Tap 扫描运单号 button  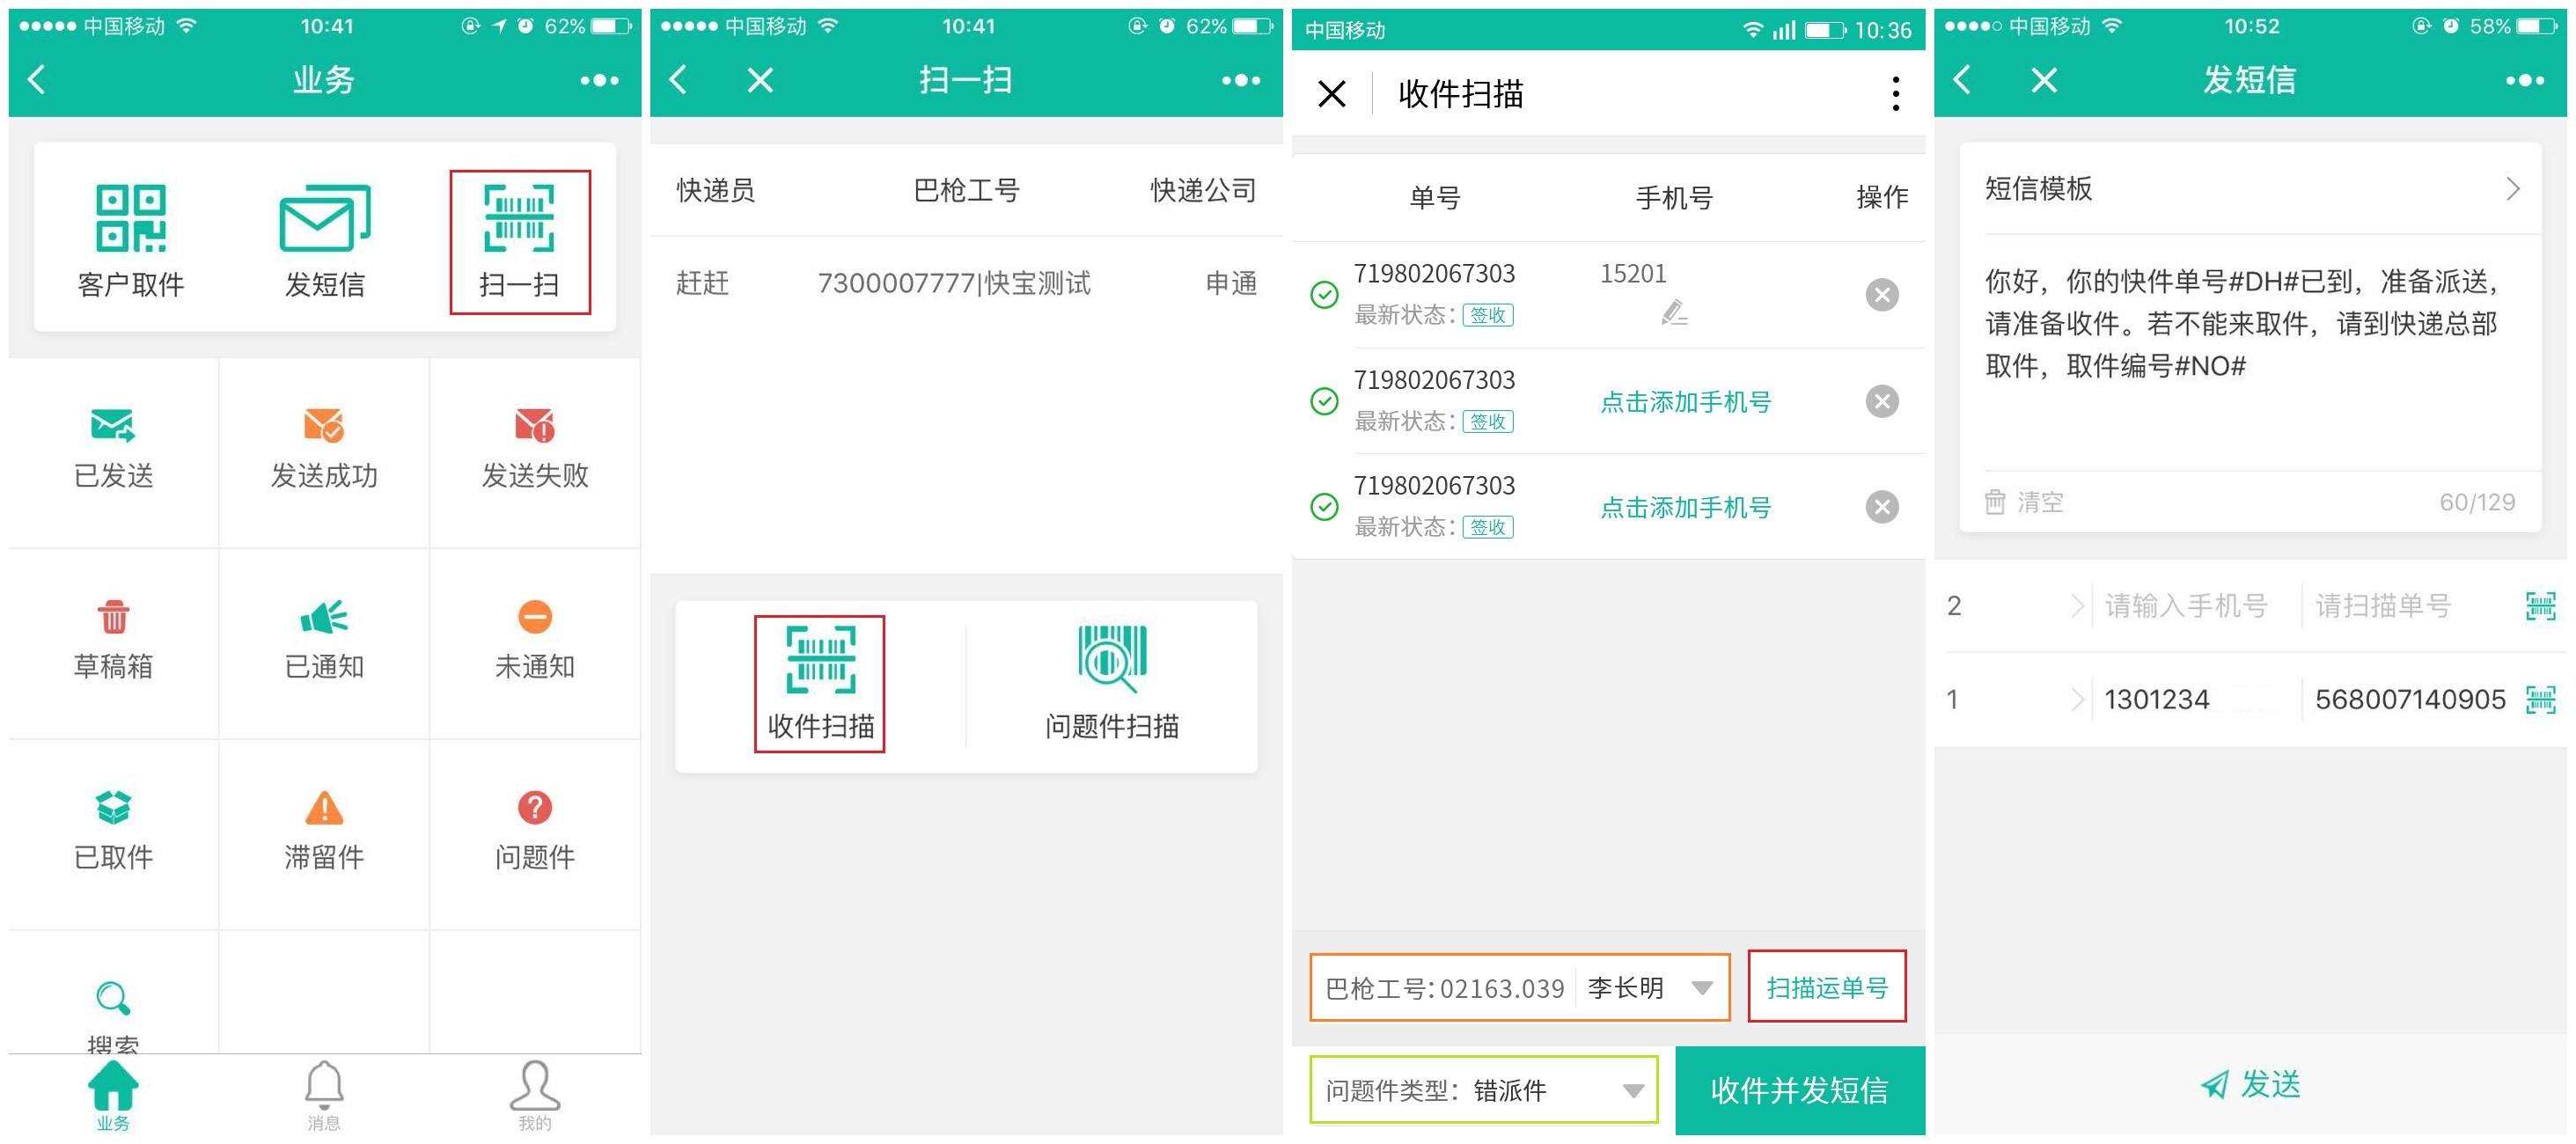tap(1826, 987)
